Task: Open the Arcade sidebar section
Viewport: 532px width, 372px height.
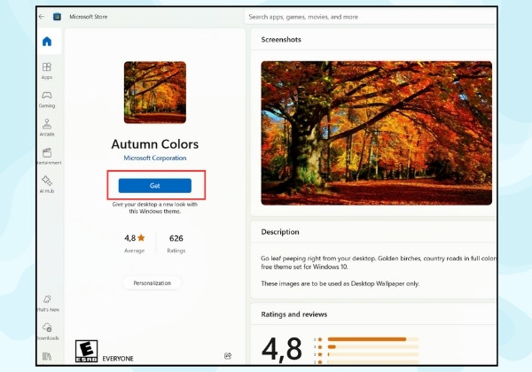Action: click(x=47, y=128)
